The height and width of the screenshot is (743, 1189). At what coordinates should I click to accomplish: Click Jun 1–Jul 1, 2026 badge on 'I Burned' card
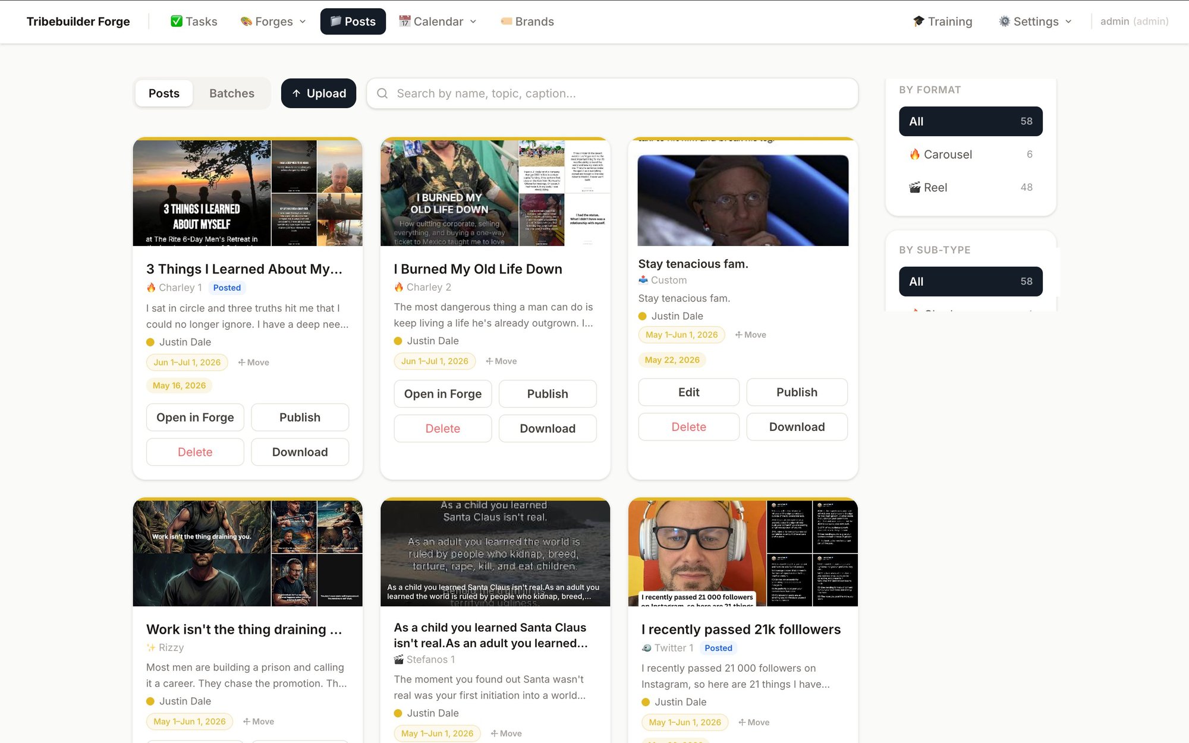point(435,361)
